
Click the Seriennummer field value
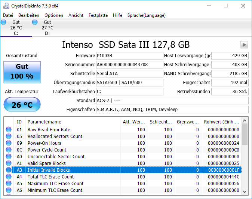(129, 65)
